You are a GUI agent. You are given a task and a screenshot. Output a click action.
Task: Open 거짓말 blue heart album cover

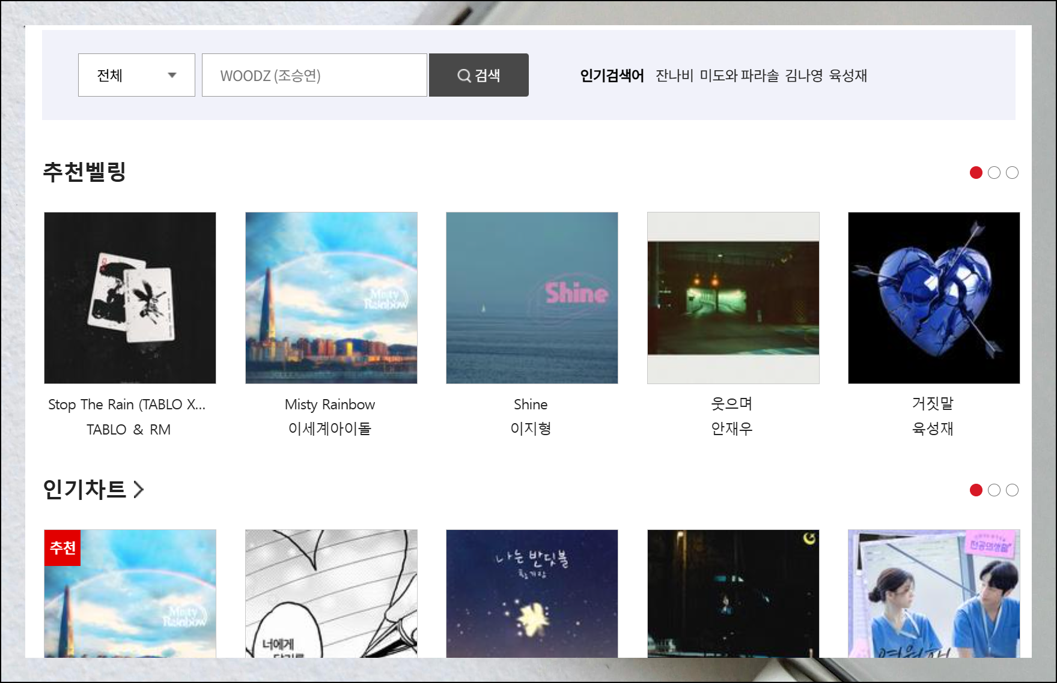pyautogui.click(x=934, y=298)
